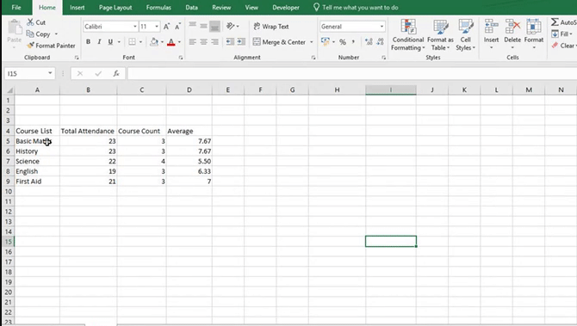The image size is (577, 326).
Task: Select row 7 header
Action: [x=8, y=161]
